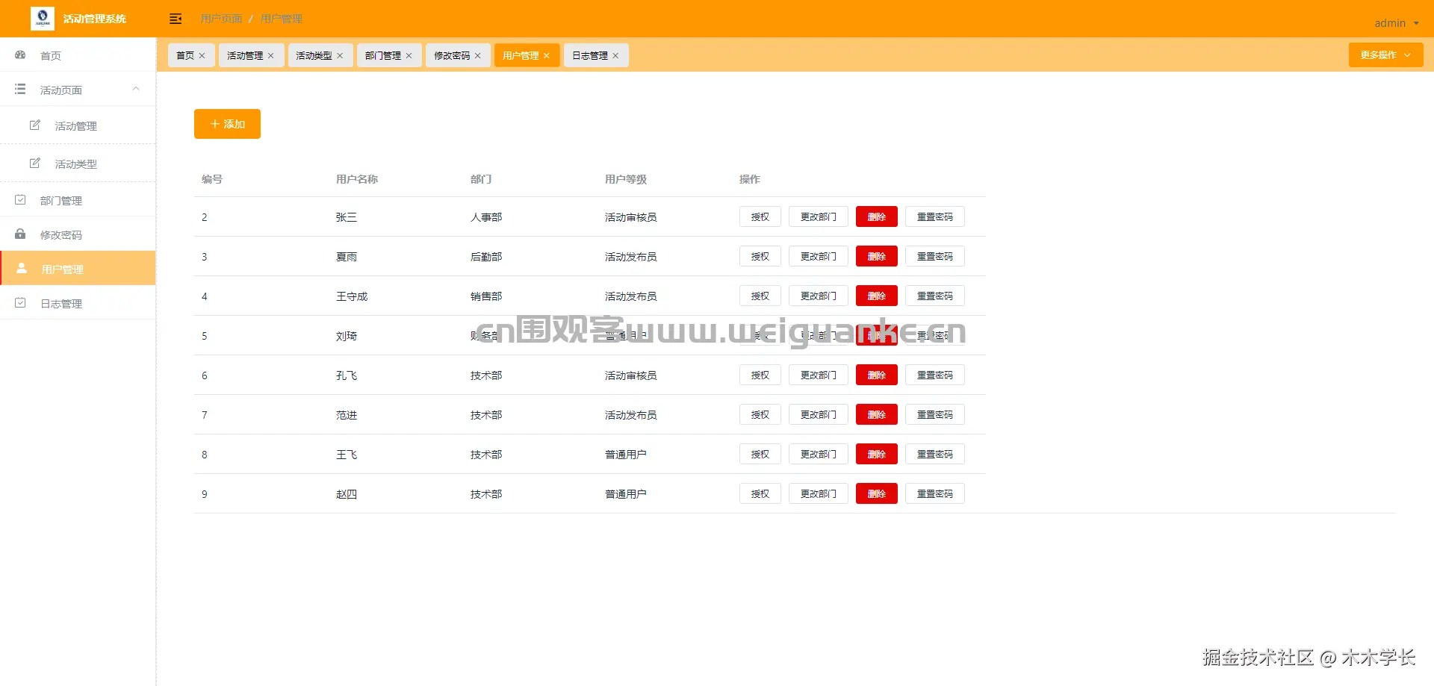Screen dimensions: 1434x686
Task: Open 首页 from the sidebar menu
Action: (78, 55)
